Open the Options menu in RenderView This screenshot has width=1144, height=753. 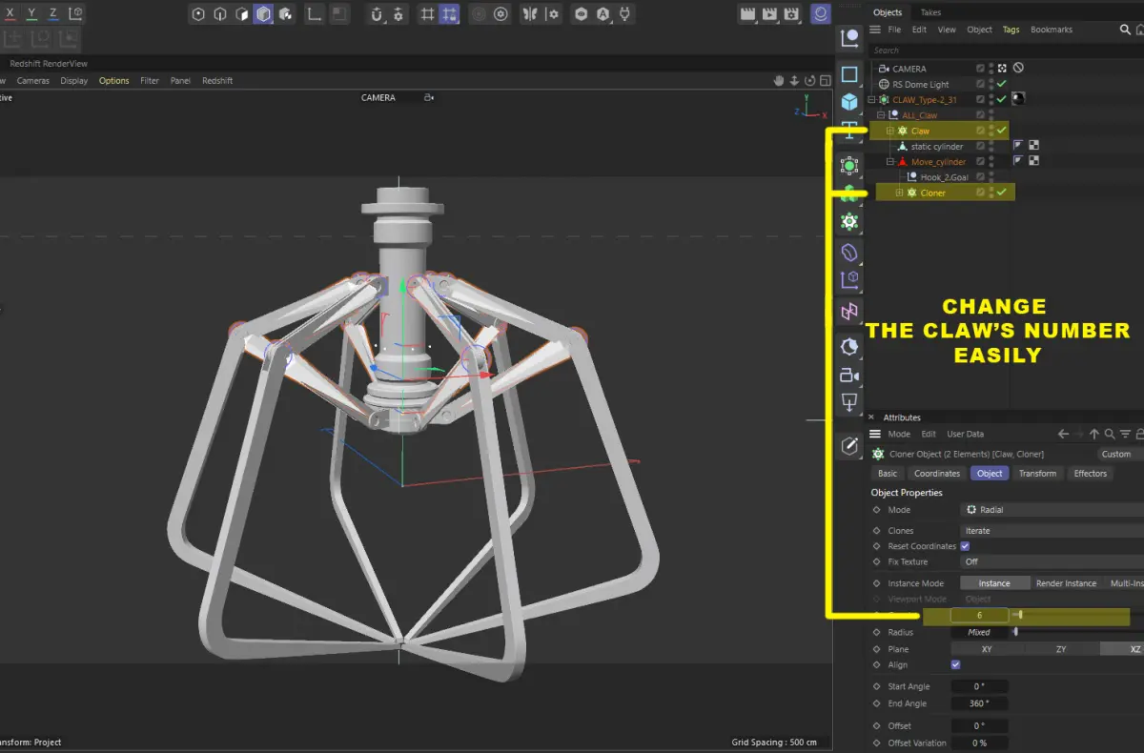[113, 81]
